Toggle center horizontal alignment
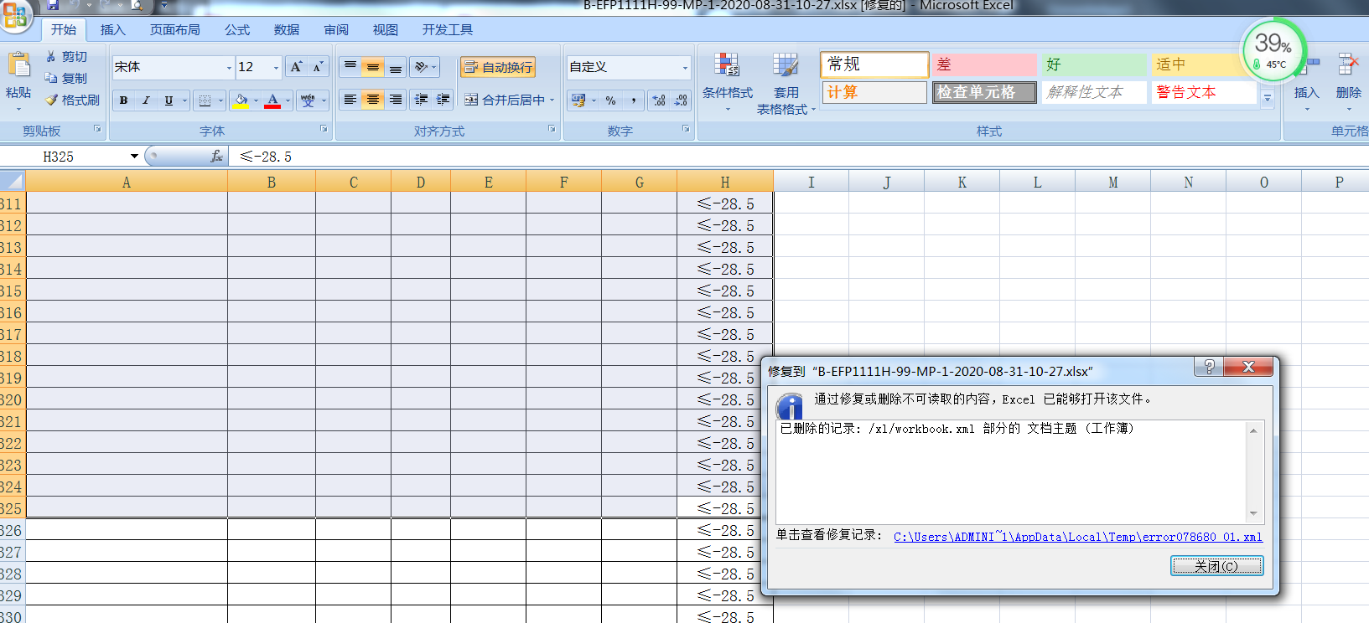Viewport: 1369px width, 623px height. point(373,100)
